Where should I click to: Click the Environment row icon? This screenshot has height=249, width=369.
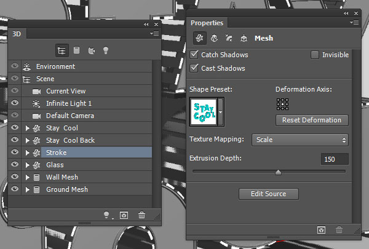click(x=26, y=67)
